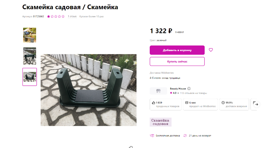Select third highlighted bench thumbnail
This screenshot has width=271, height=148.
pos(29,77)
